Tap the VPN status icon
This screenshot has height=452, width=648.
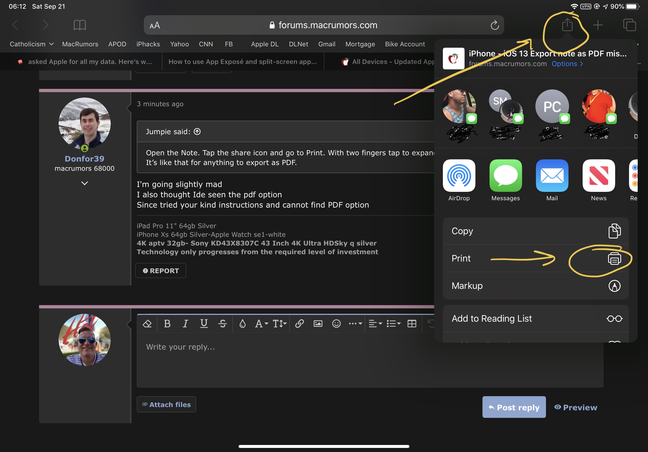[586, 6]
